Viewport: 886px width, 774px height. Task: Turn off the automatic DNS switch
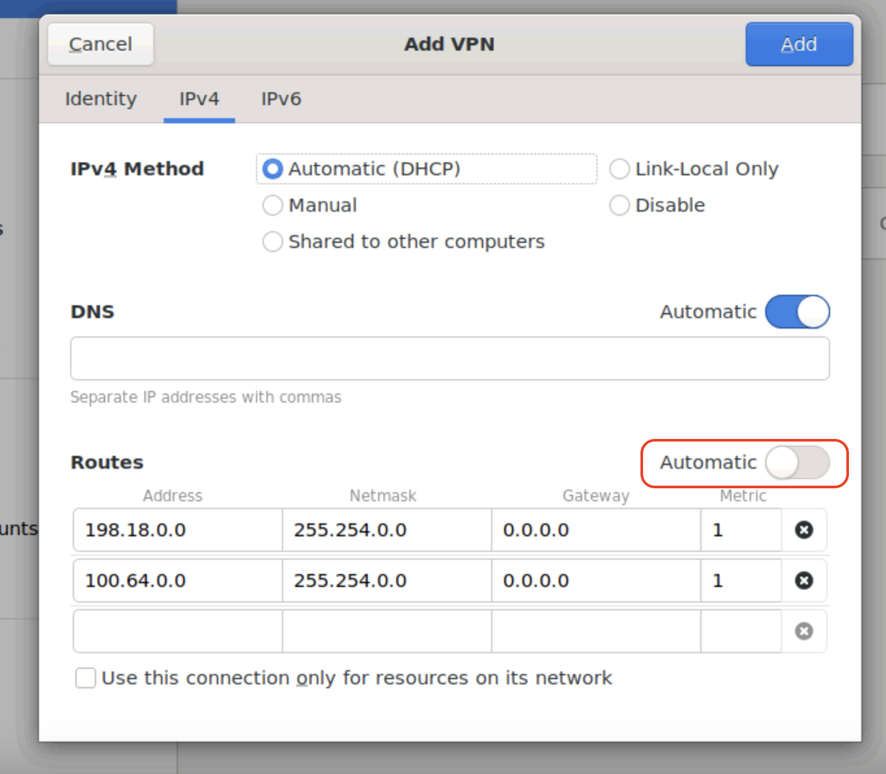coord(798,312)
